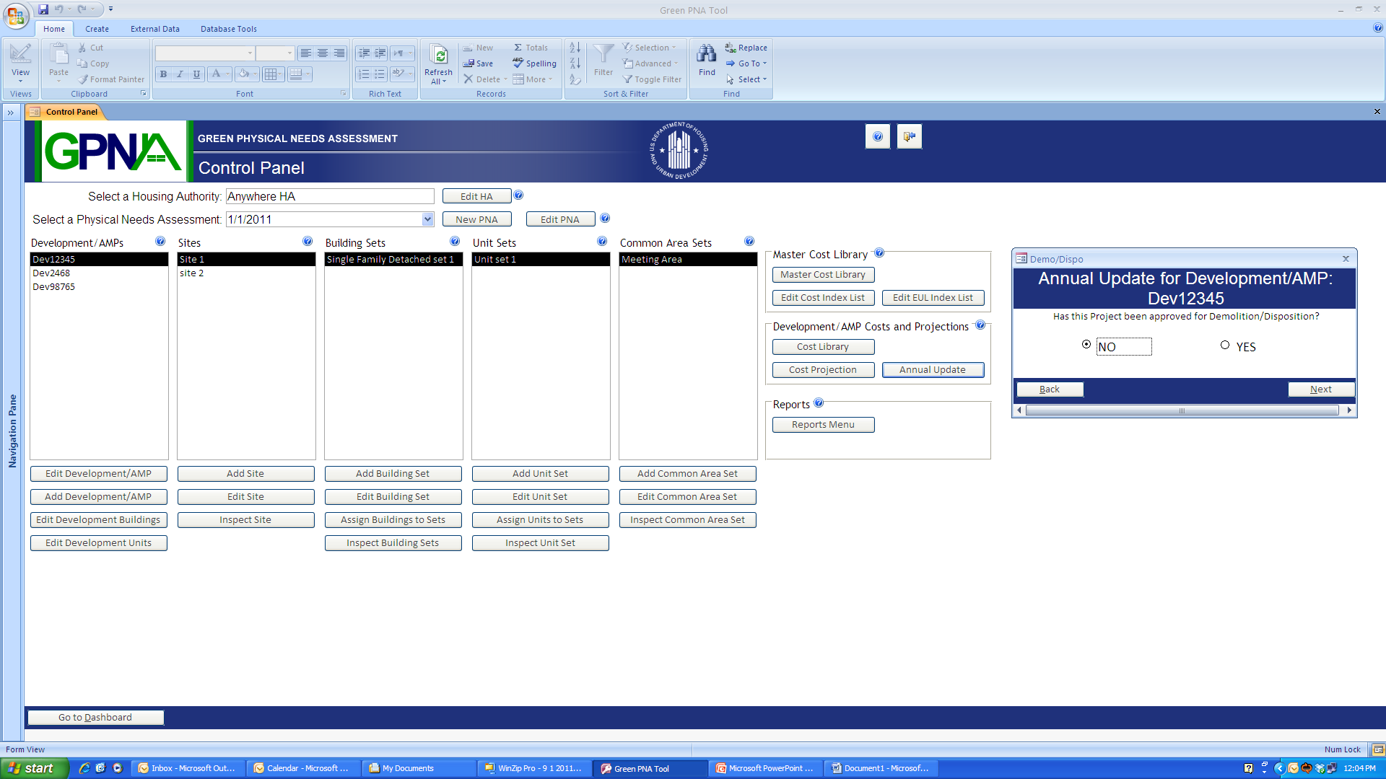Viewport: 1386px width, 779px height.
Task: Click the Spelling check icon
Action: pyautogui.click(x=518, y=63)
